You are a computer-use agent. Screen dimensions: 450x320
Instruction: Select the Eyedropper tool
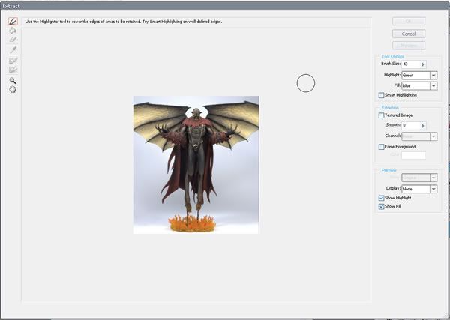click(x=13, y=49)
